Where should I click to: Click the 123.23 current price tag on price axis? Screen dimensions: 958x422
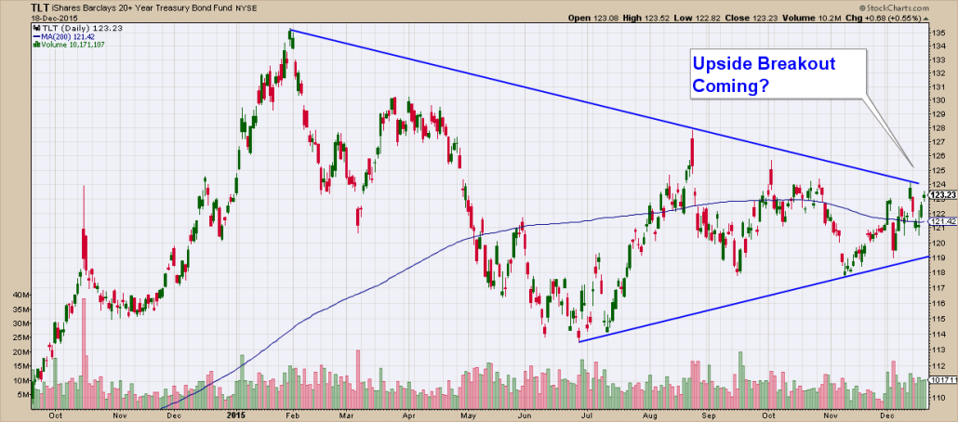942,194
